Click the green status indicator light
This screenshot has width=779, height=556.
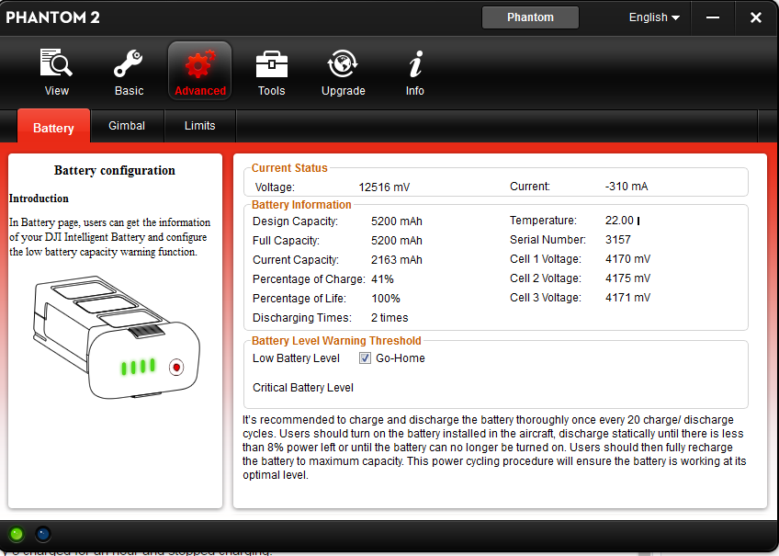pos(17,534)
